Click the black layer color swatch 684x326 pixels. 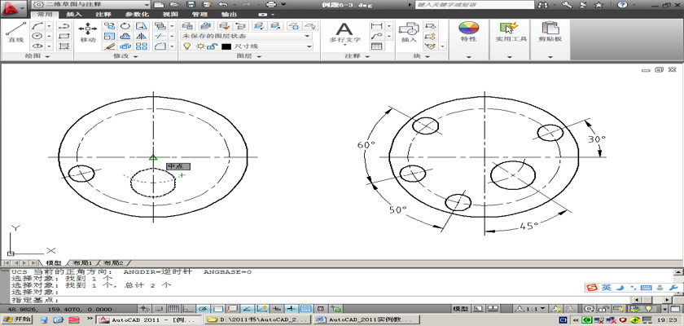(226, 47)
